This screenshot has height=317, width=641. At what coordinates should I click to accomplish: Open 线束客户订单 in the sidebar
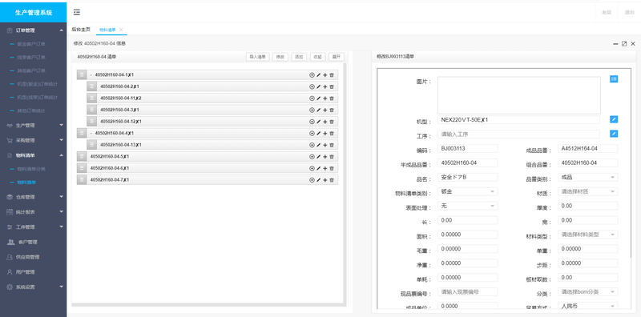point(31,57)
